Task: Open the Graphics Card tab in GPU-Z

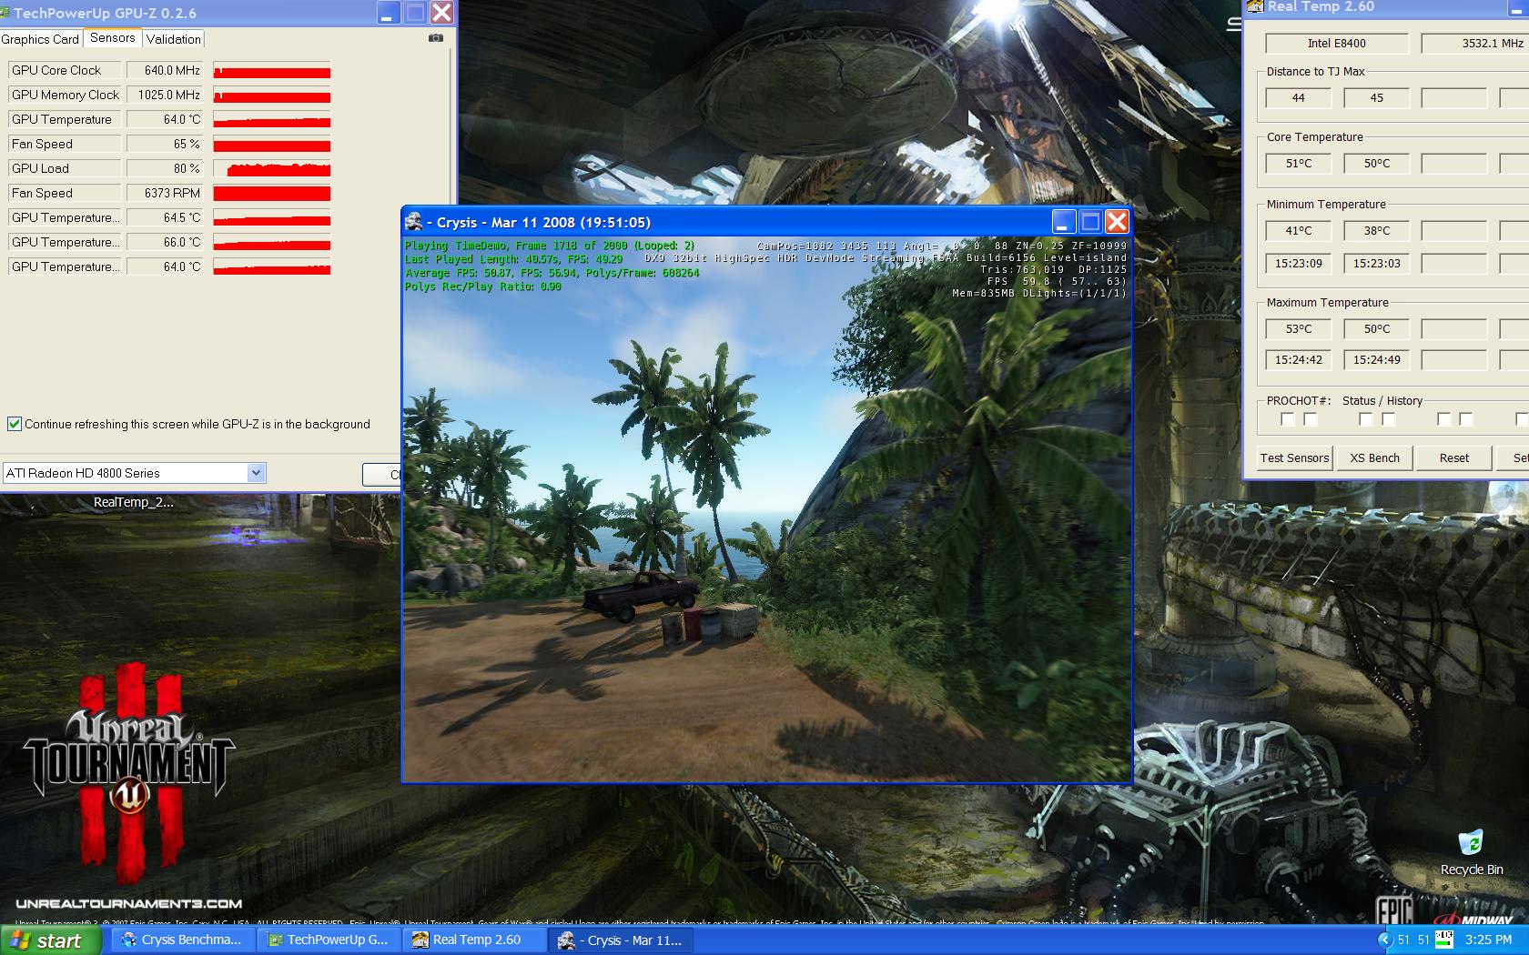Action: (x=40, y=39)
